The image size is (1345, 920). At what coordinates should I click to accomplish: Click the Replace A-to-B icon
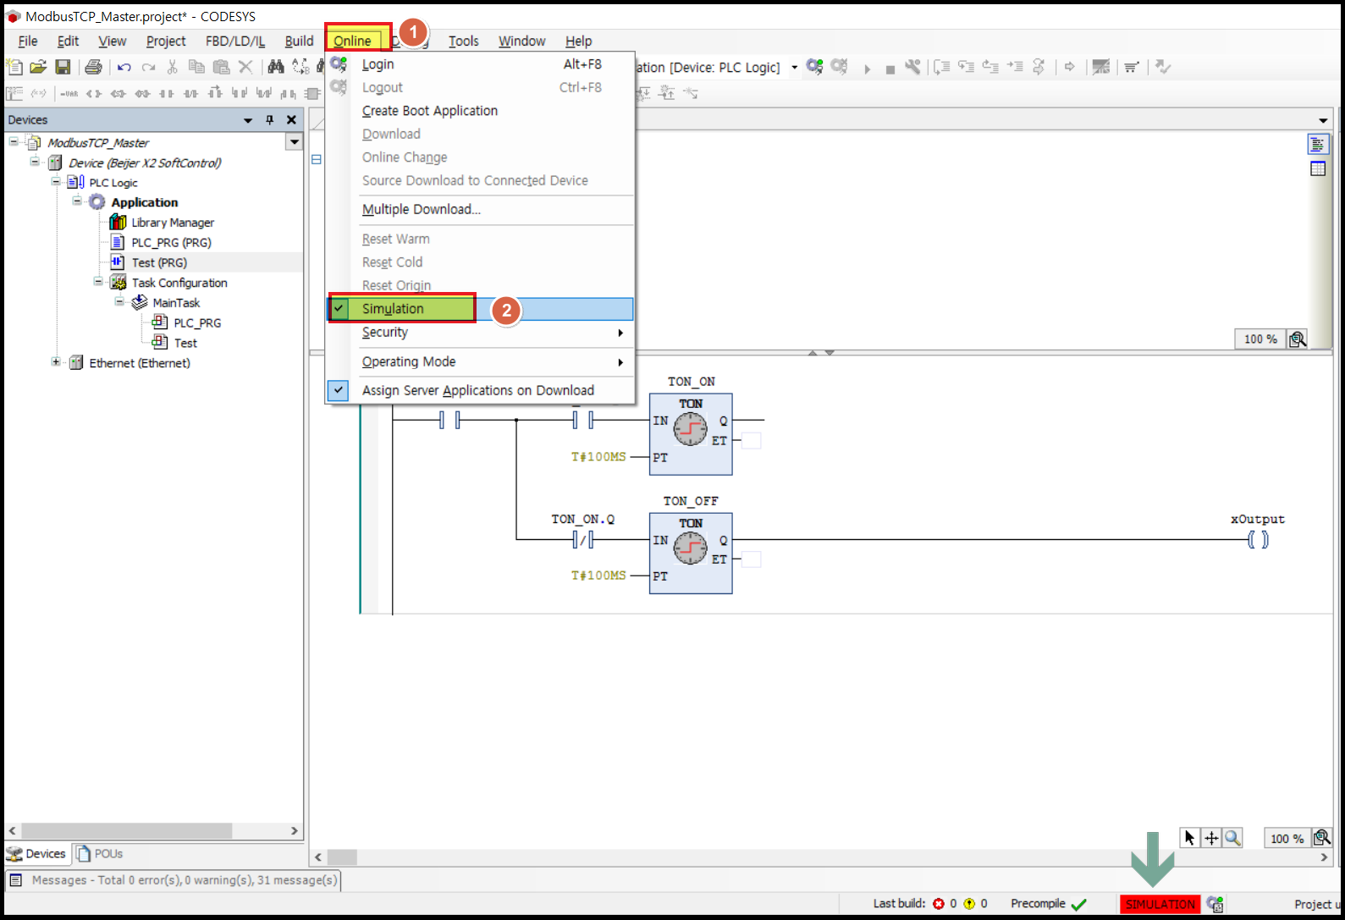(300, 67)
